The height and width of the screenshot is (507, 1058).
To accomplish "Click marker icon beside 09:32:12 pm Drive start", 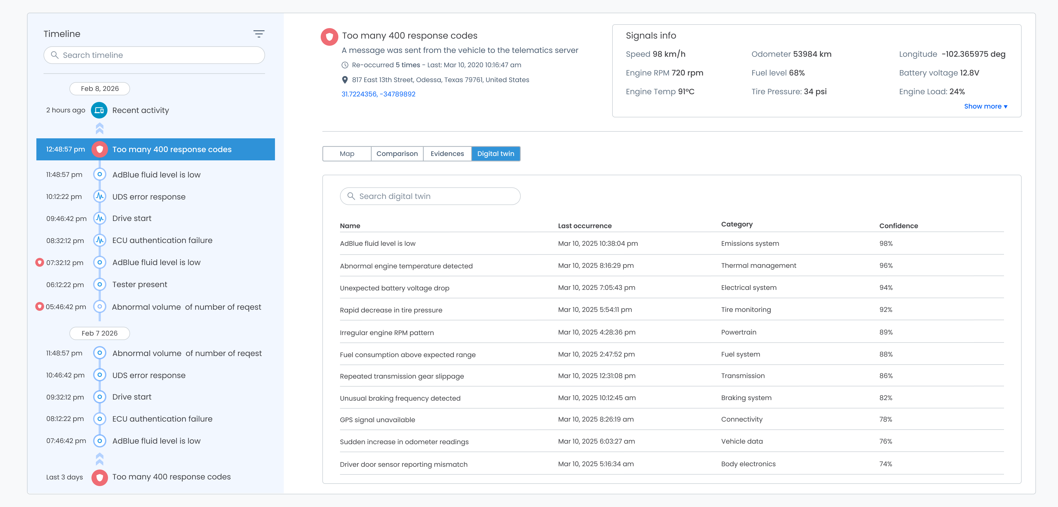I will pos(99,397).
